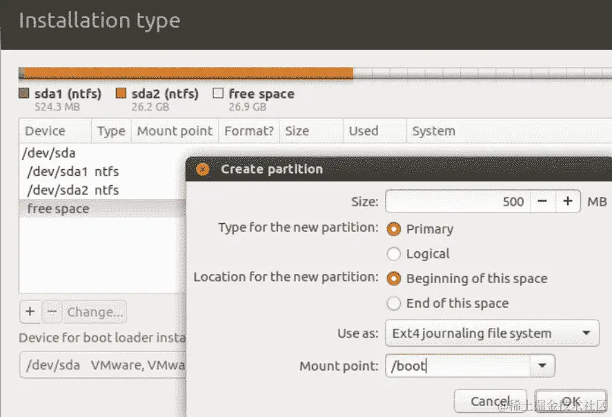
Task: Click the Type column header
Action: (x=111, y=130)
